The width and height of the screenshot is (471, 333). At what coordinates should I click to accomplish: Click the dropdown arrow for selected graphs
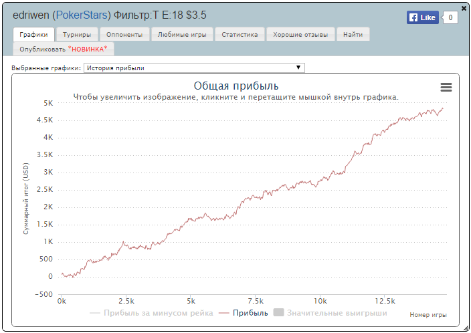click(x=298, y=68)
